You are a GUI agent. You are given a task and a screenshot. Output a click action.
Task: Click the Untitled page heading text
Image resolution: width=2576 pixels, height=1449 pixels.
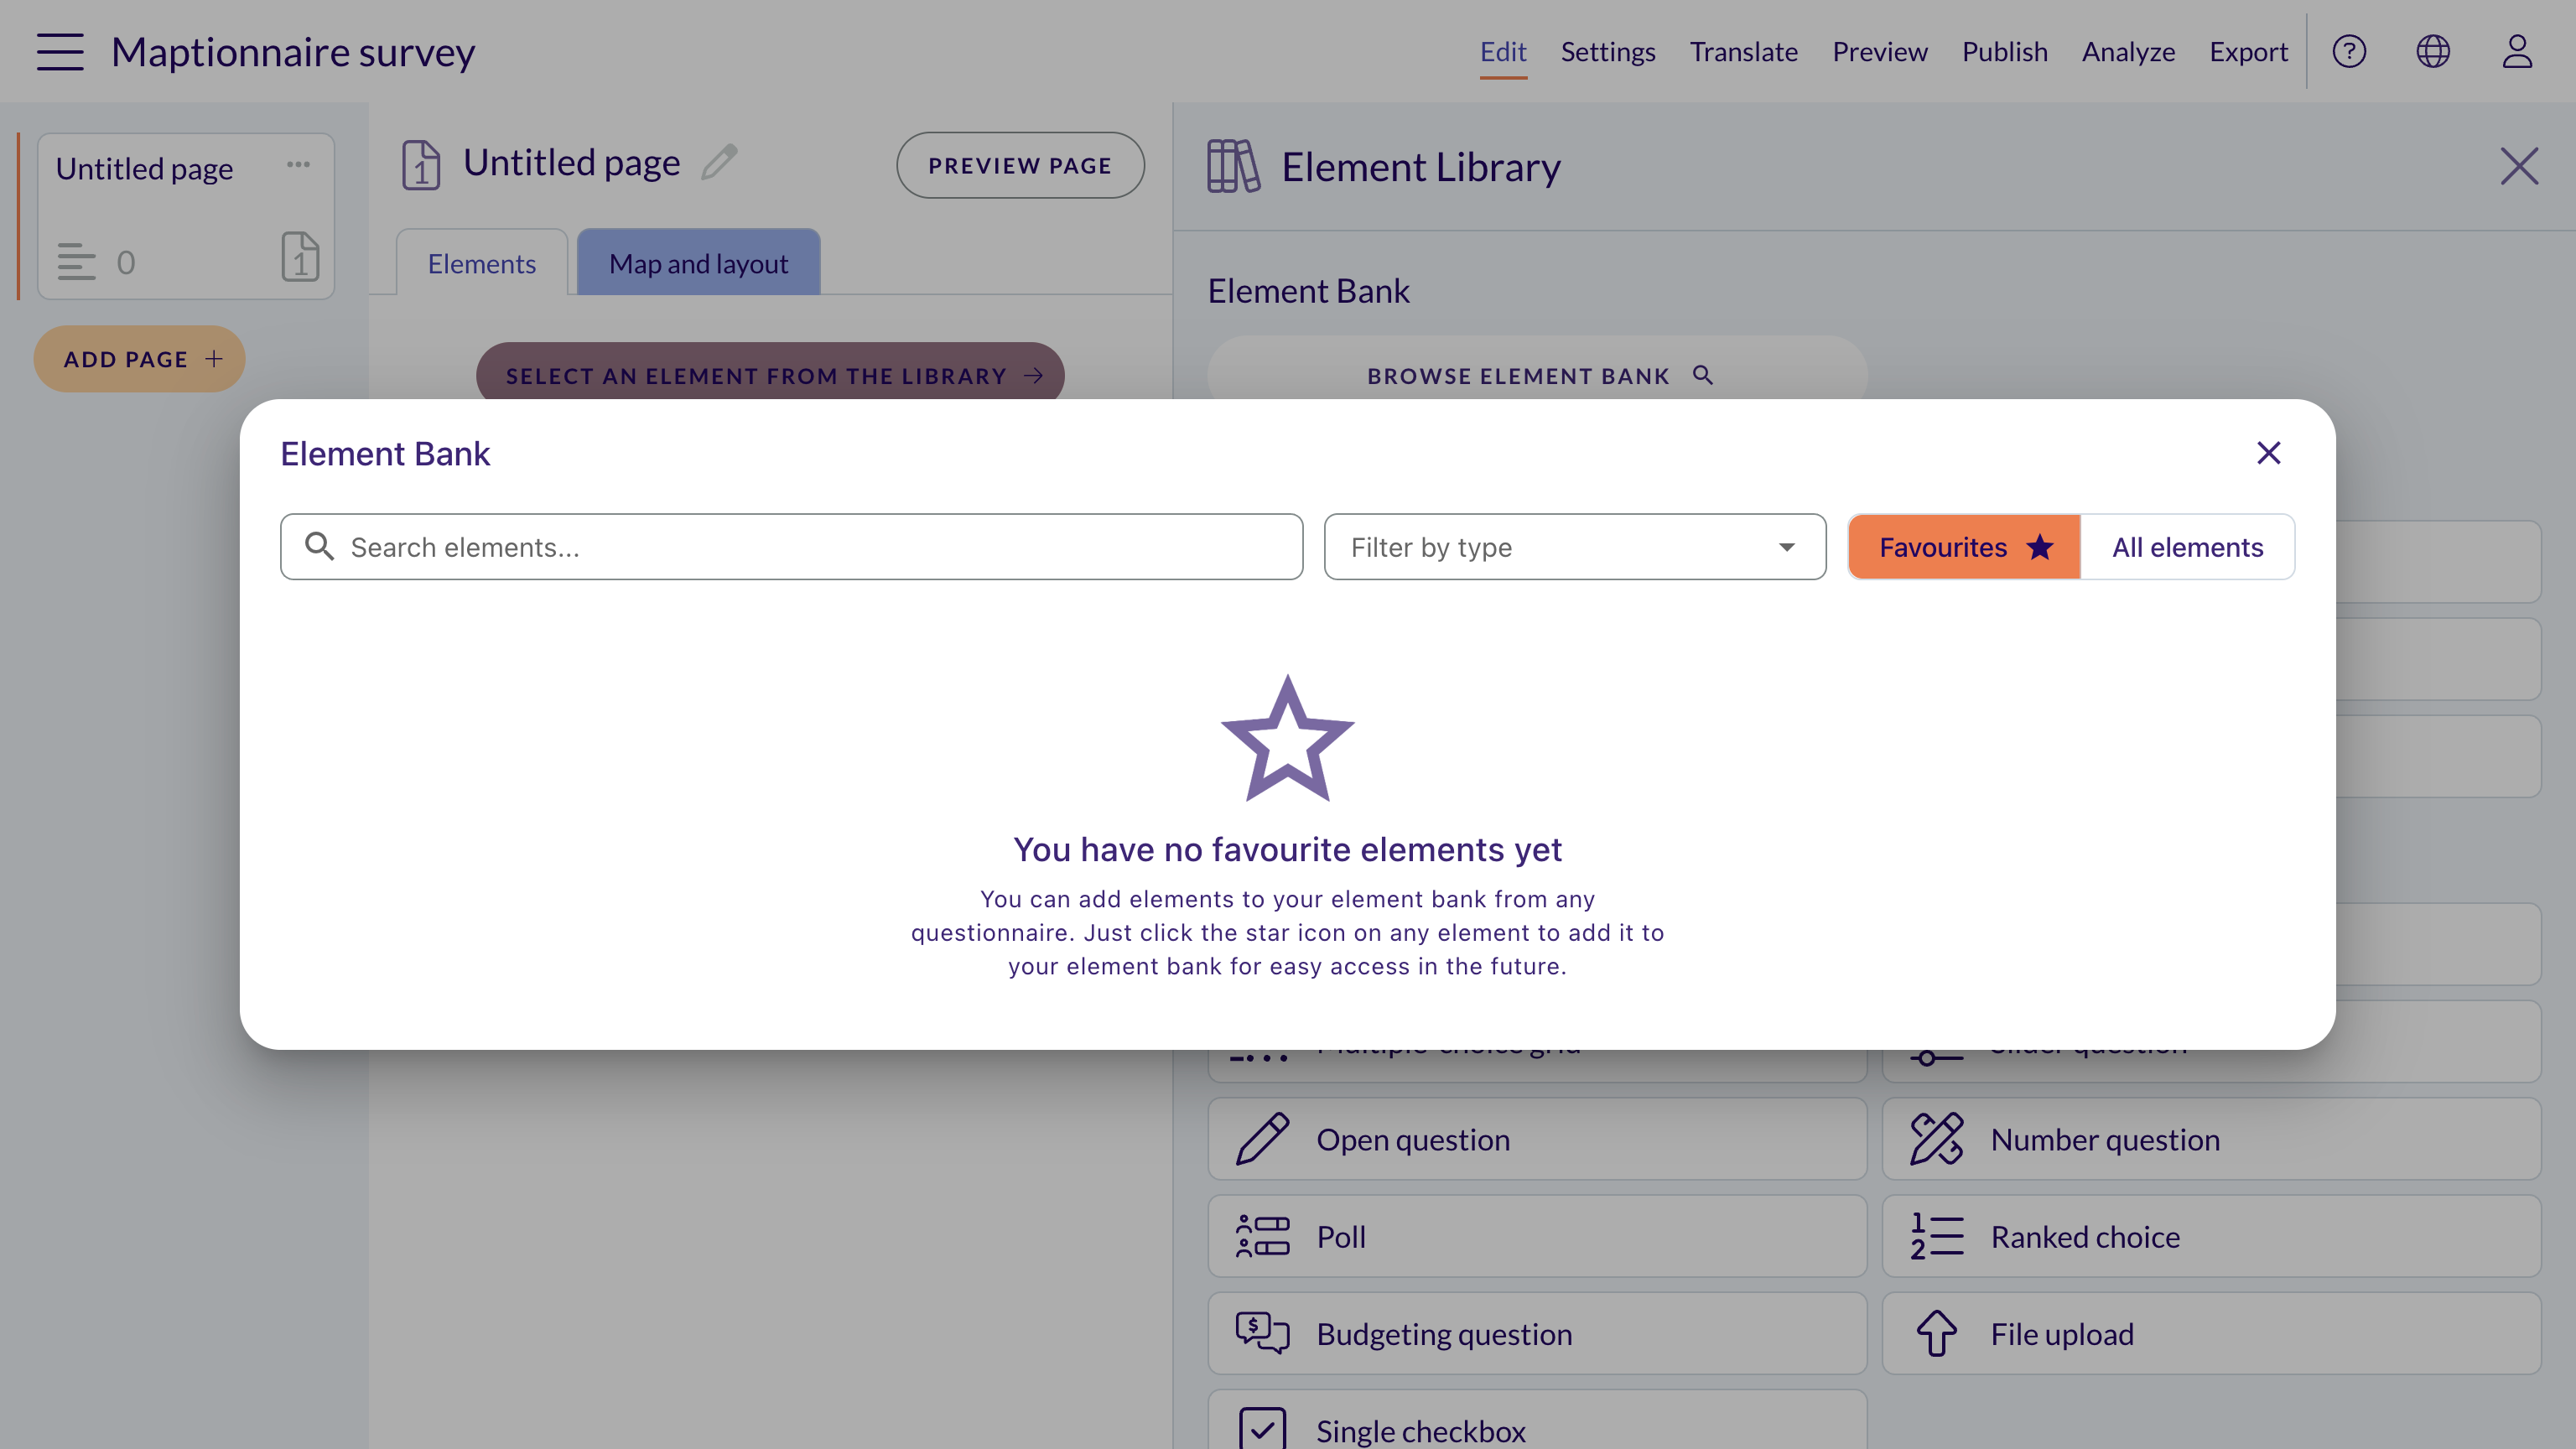pyautogui.click(x=572, y=162)
